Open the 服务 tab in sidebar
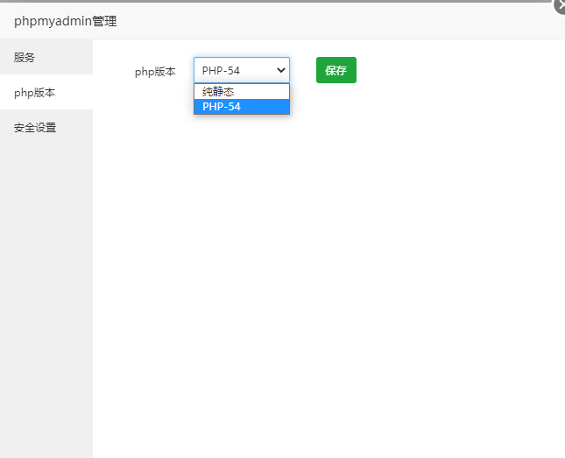Screen dimensions: 565x458 [x=46, y=57]
